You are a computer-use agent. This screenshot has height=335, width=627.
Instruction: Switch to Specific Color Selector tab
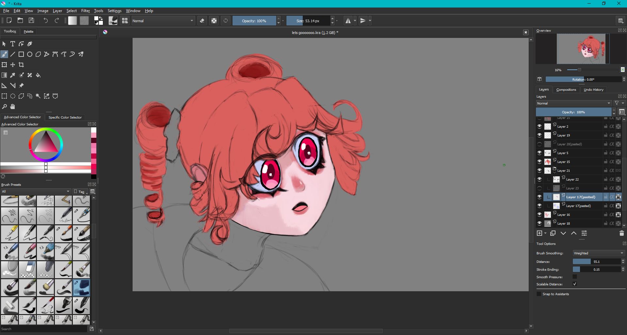point(65,117)
